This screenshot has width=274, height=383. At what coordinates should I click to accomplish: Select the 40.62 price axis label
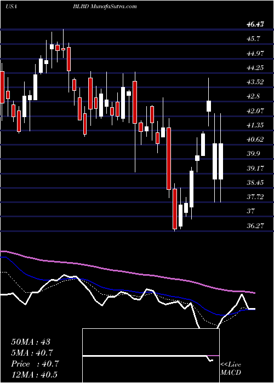256,140
